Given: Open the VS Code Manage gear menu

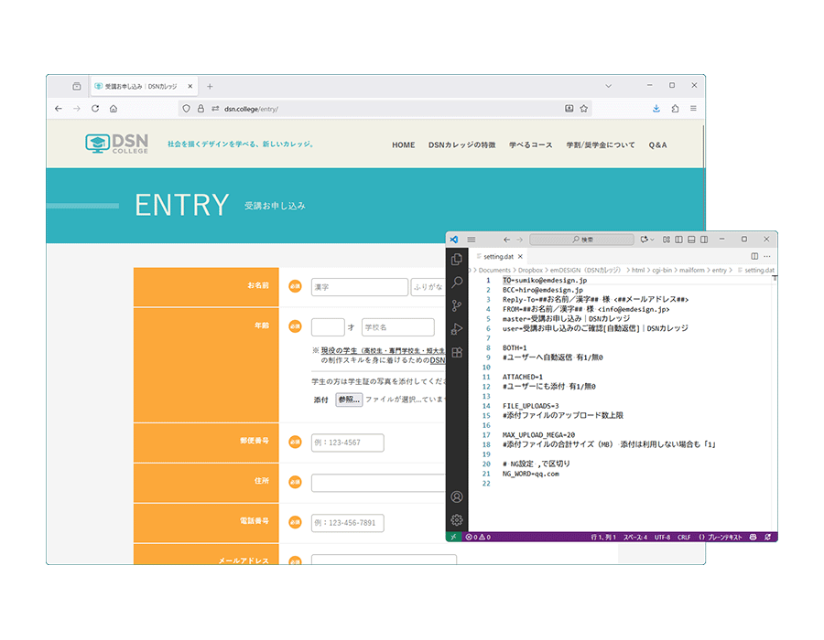Looking at the screenshot, I should (x=457, y=519).
